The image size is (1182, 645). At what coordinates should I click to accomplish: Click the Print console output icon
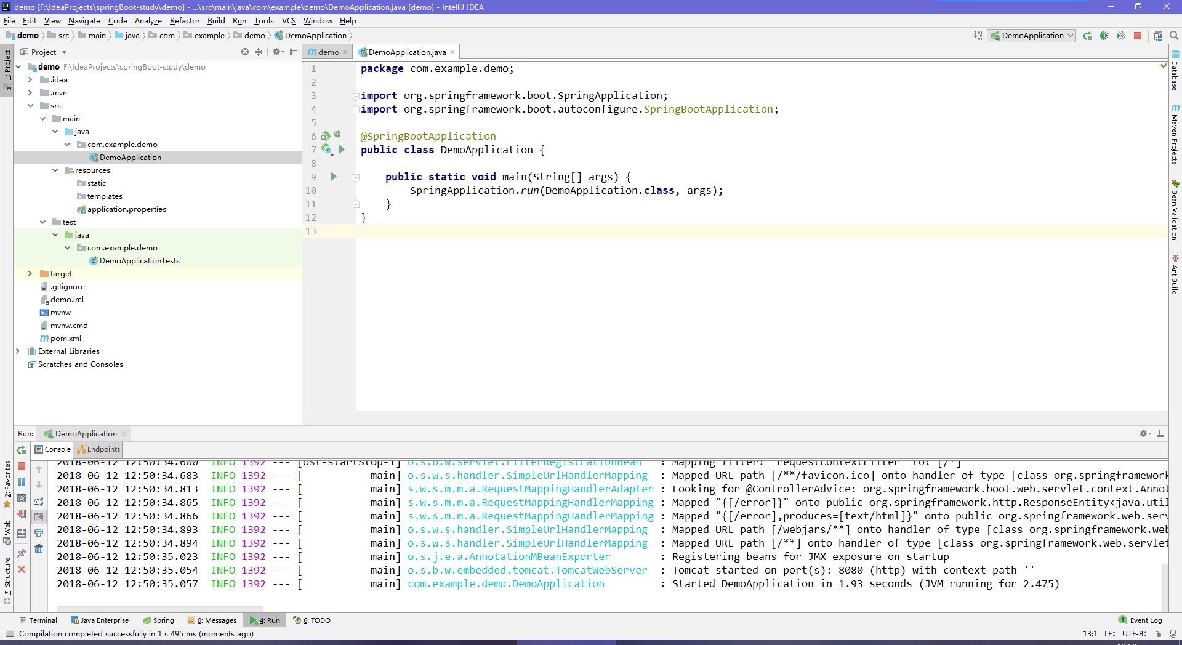[x=39, y=533]
